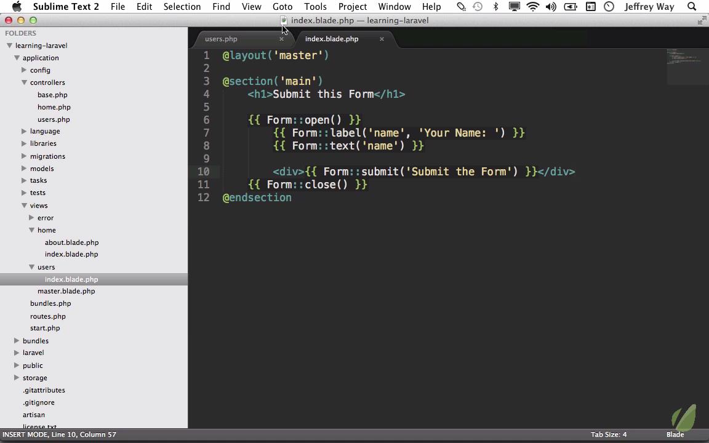
Task: Expand the public folder
Action: coord(17,365)
